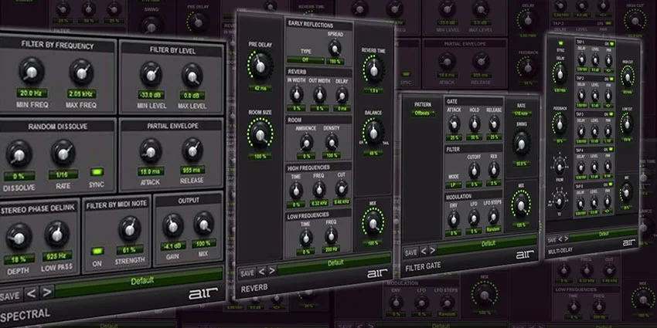Screen dimensions: 657x328
Task: Click the 42 ms Pre Delay value in Reverb
Action: click(x=260, y=88)
